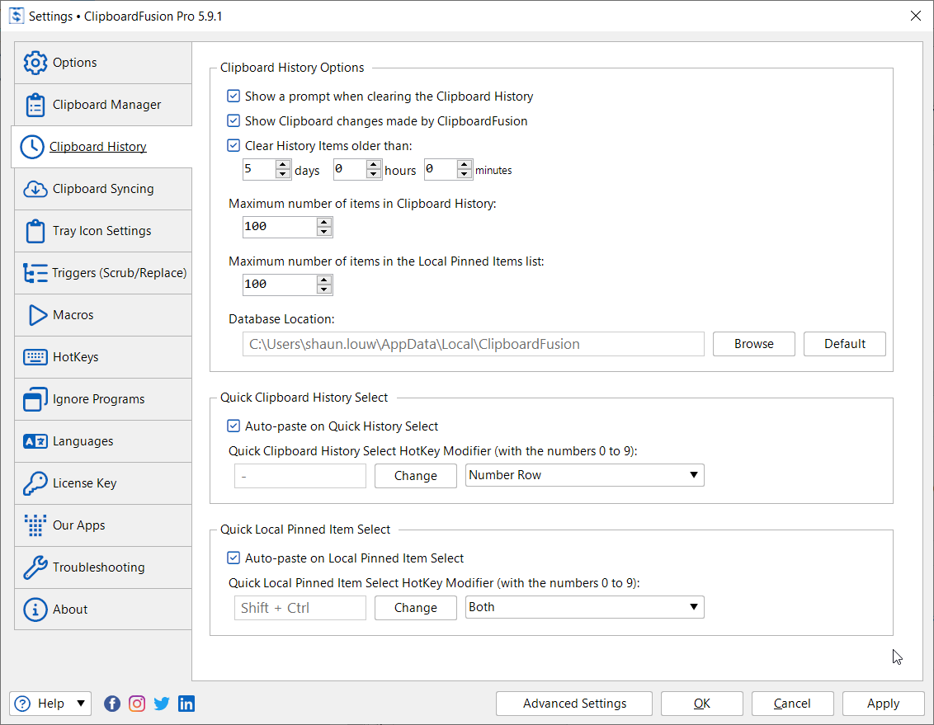Click the License Key icon
Screen dimensions: 934x725
coord(35,483)
